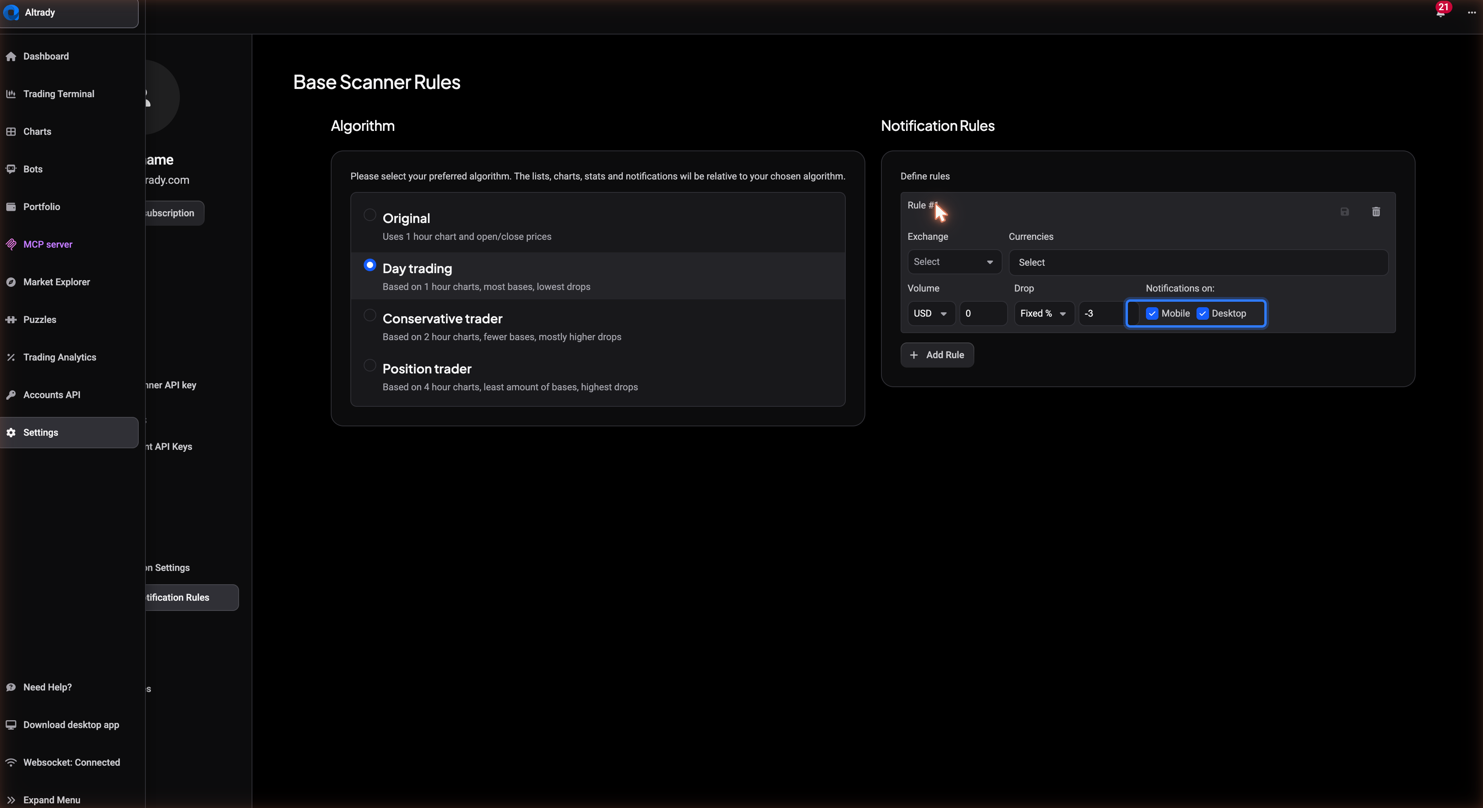Click the Conservative trader heading
Screen dimensions: 1483x808
(442, 319)
